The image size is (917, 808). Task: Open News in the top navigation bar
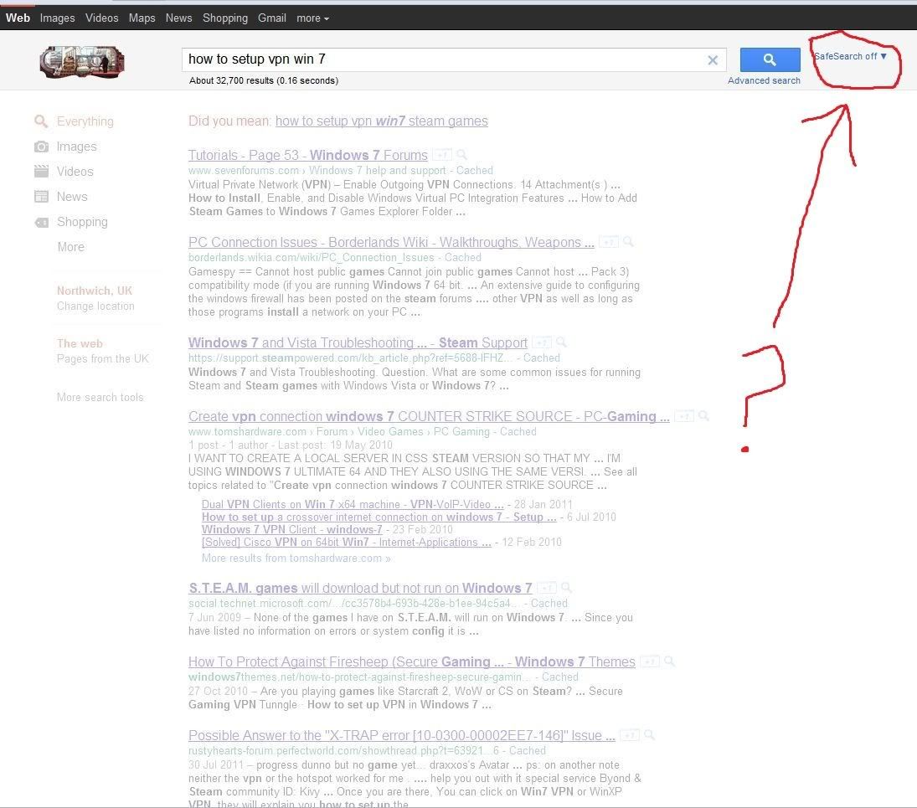click(x=179, y=18)
